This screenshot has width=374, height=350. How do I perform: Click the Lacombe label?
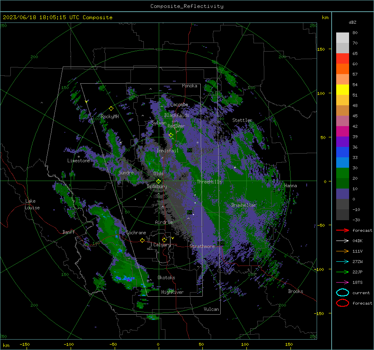tap(179, 104)
